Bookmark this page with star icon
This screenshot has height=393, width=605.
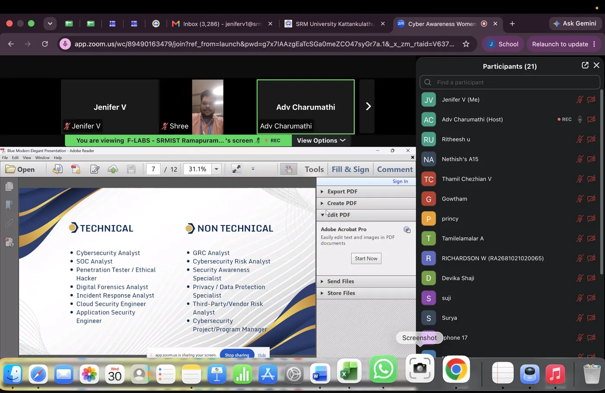[x=466, y=44]
